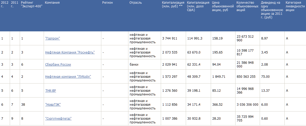Click dollar value 114 991.3

(195, 38)
